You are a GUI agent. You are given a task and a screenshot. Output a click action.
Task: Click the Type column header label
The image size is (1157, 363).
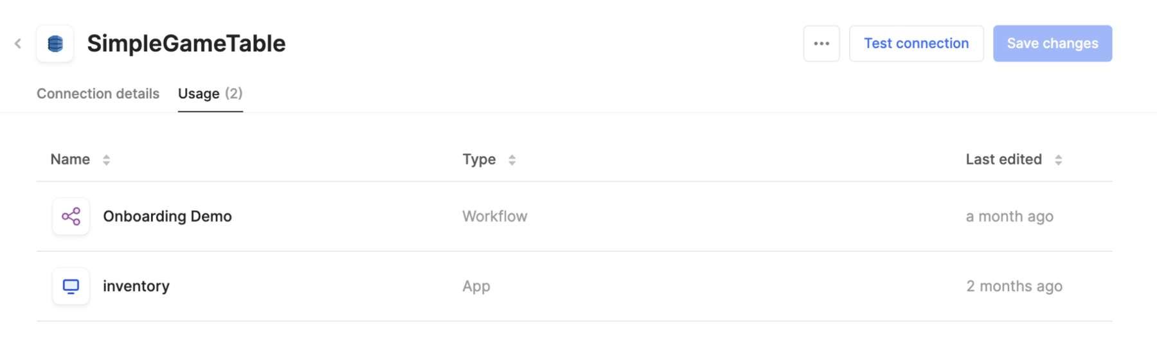479,159
